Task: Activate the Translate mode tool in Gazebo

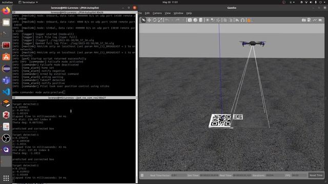Action: (149, 20)
